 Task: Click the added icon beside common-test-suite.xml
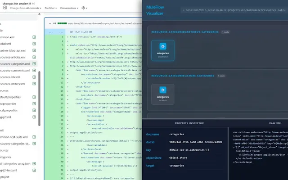click(x=34, y=137)
